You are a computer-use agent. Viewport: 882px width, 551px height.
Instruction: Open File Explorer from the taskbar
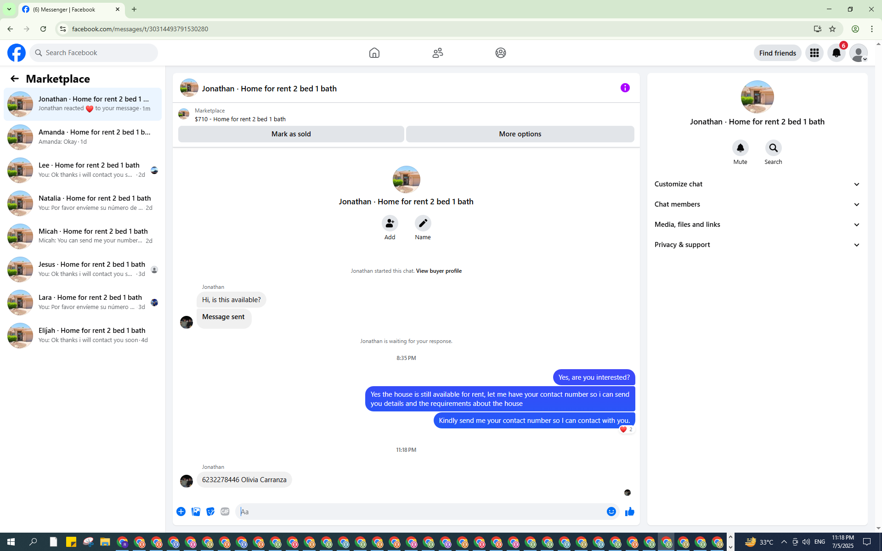[x=105, y=542]
